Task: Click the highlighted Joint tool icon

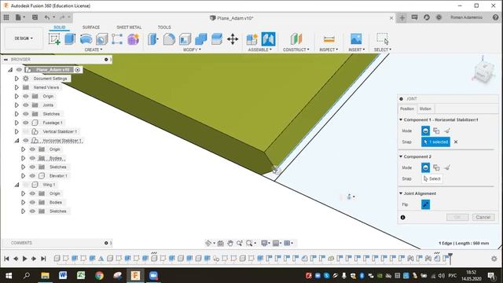Action: pos(269,39)
